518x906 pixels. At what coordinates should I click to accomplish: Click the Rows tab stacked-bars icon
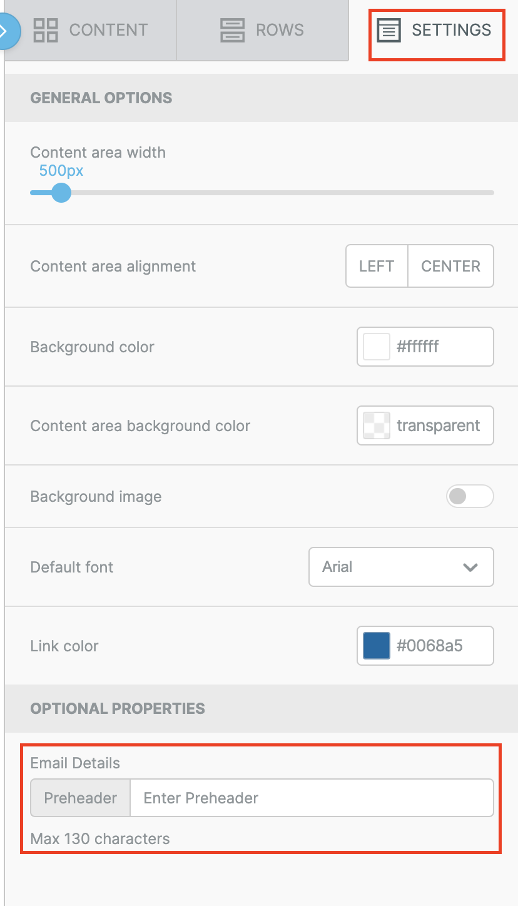click(233, 30)
